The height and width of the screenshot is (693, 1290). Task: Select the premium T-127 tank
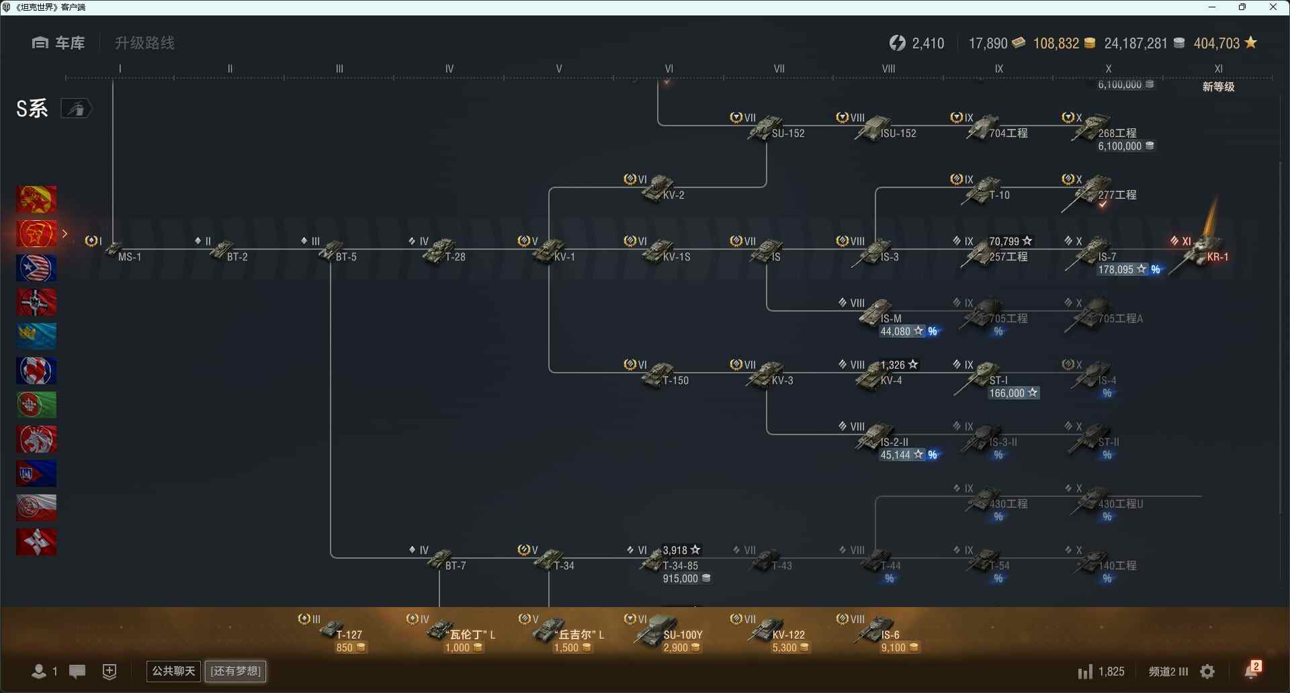(331, 630)
